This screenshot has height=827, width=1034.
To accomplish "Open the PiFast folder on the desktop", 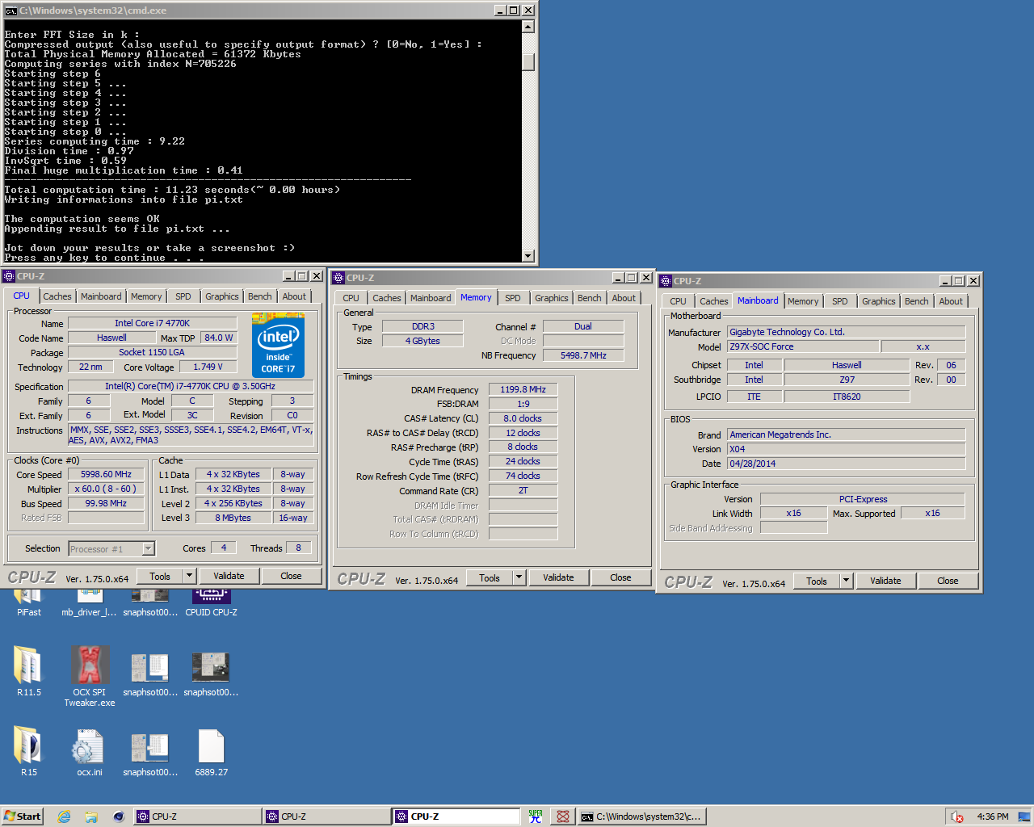I will click(28, 602).
